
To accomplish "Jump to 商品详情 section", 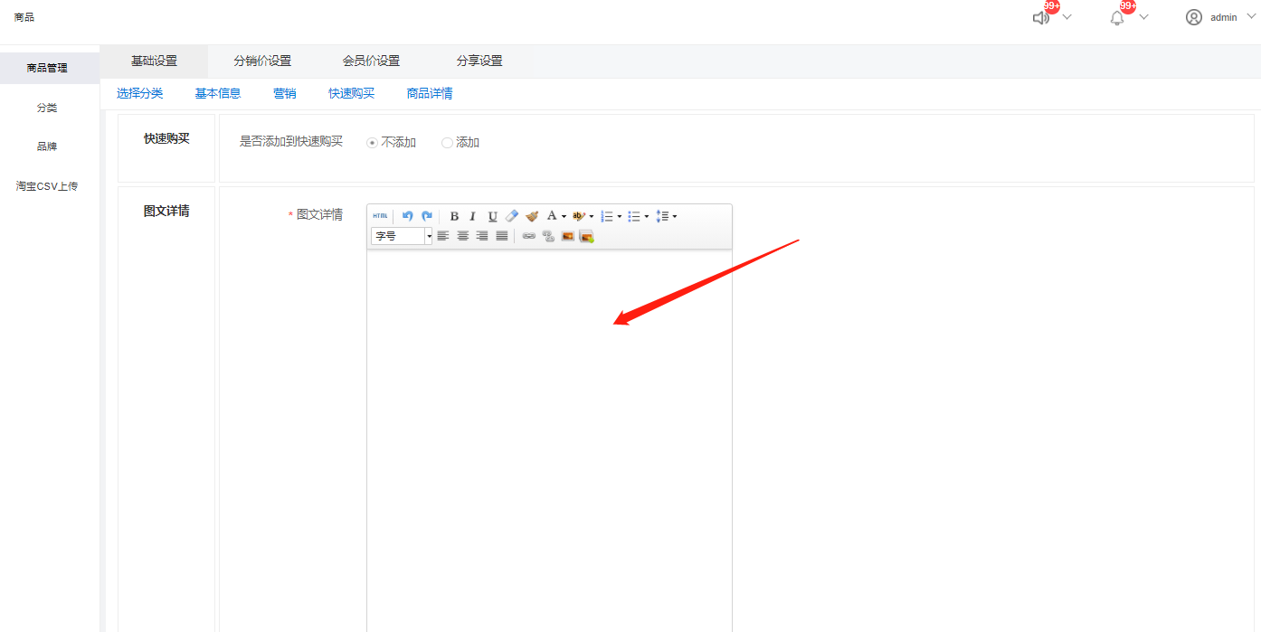I will pos(430,93).
